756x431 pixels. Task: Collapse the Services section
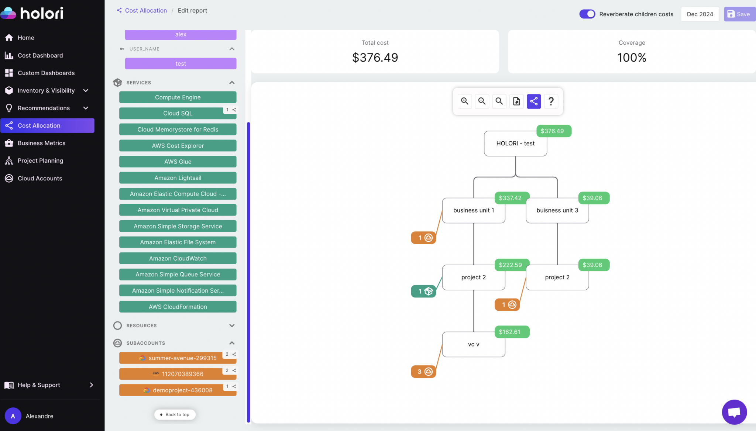(x=232, y=82)
